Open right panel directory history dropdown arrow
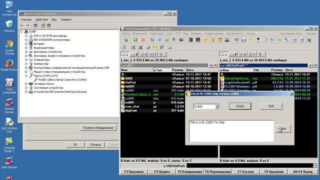Image resolution: width=320 pixels, height=180 pixels. click(315, 65)
